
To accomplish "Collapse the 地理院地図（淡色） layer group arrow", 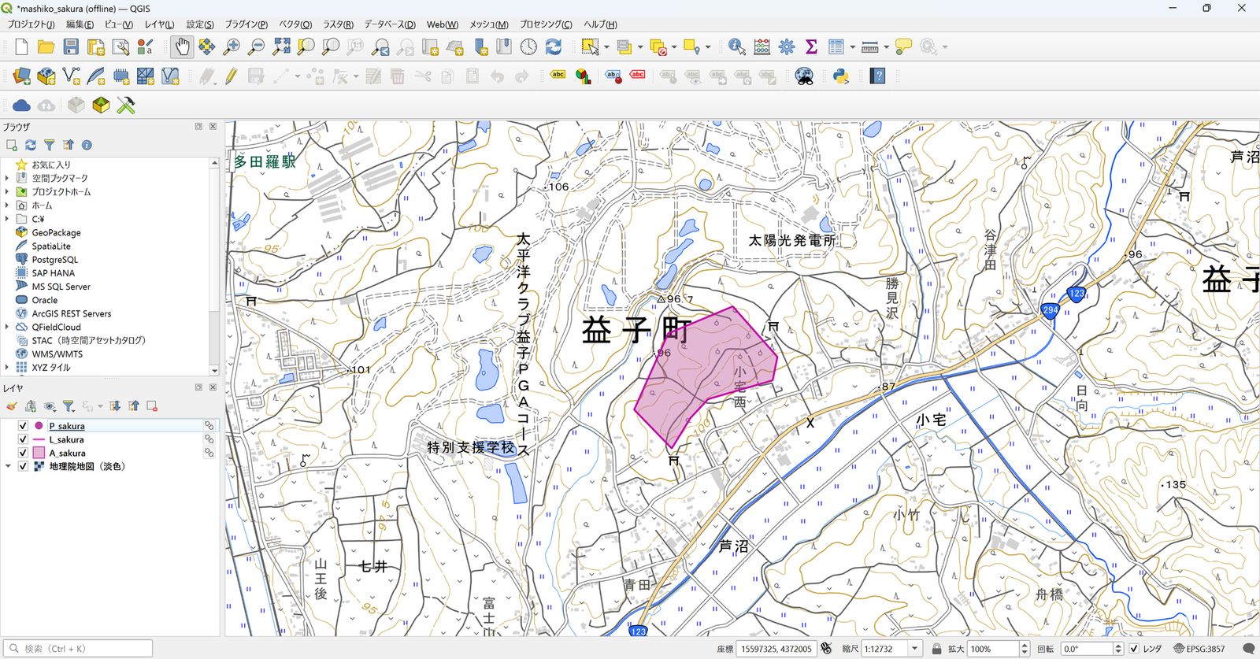I will pyautogui.click(x=8, y=466).
